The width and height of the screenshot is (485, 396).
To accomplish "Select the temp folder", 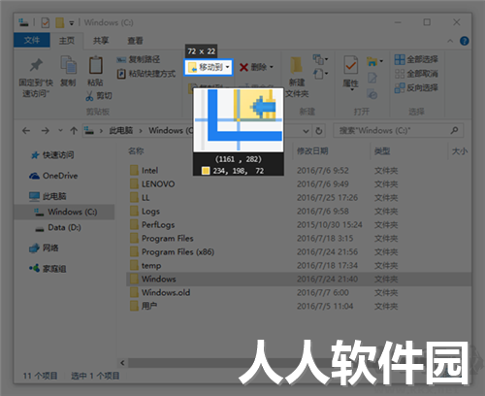I will click(x=151, y=266).
